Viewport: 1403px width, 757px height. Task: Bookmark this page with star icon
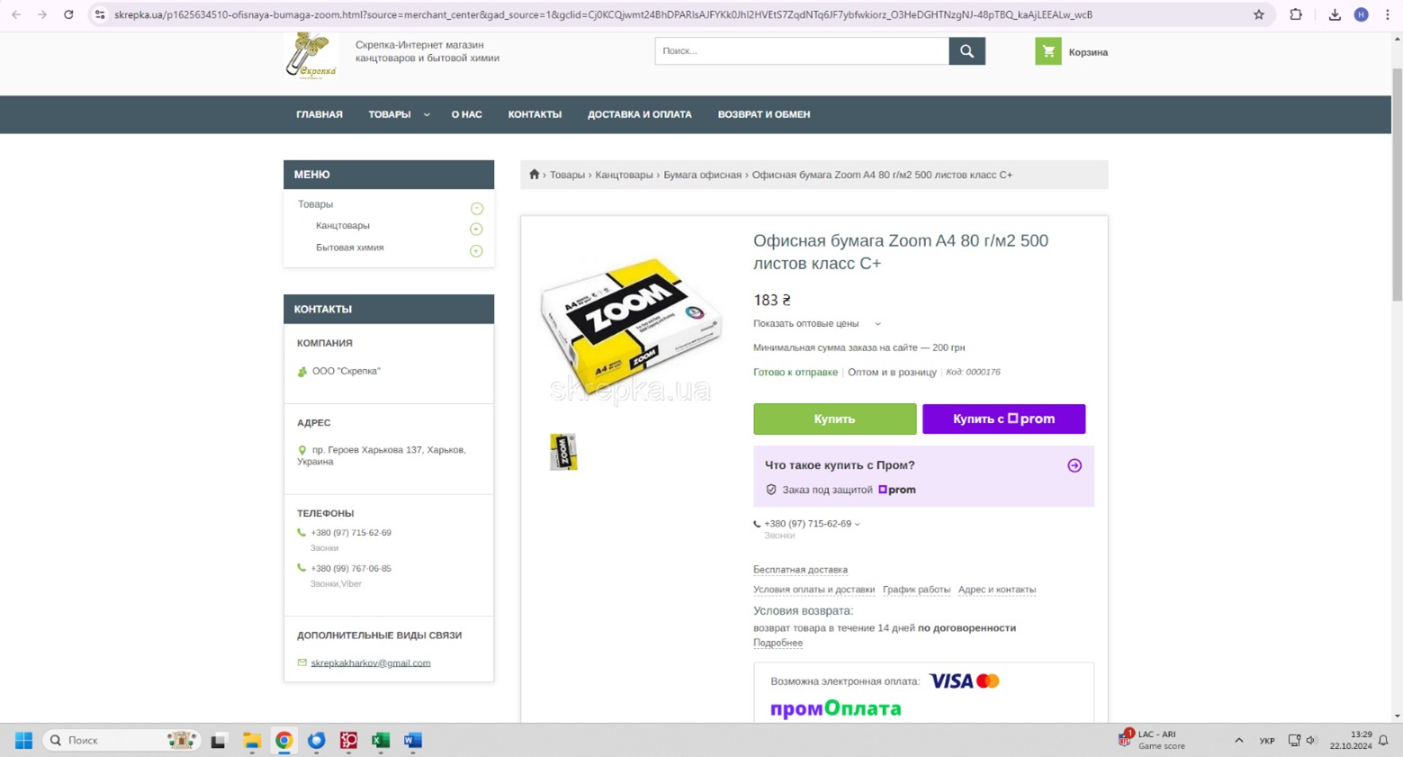coord(1258,14)
